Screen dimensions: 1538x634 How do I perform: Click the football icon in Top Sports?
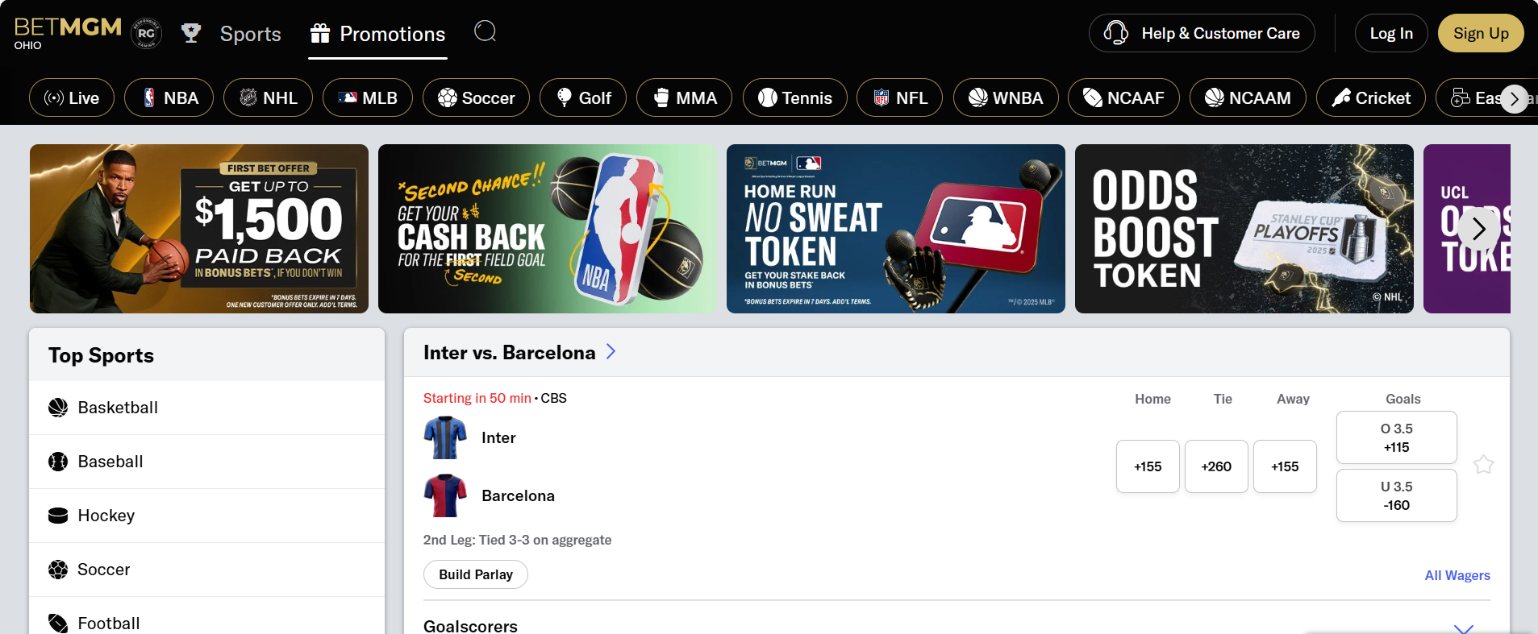pos(58,623)
